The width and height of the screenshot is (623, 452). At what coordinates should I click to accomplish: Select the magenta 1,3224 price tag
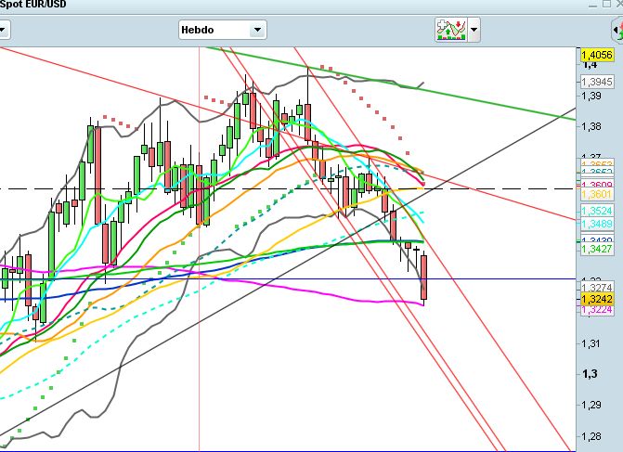599,311
